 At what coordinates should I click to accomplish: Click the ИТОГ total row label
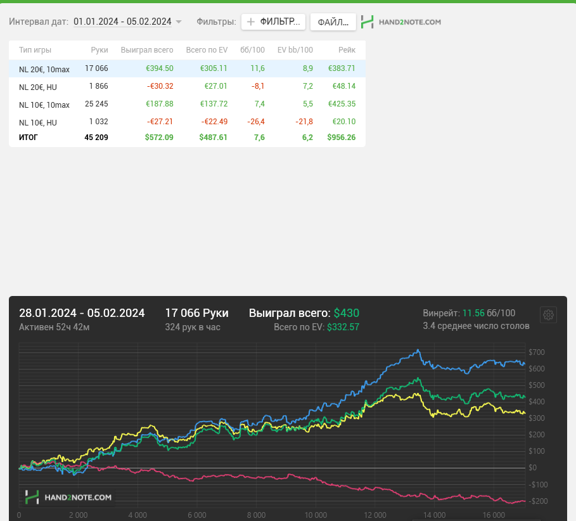(29, 138)
